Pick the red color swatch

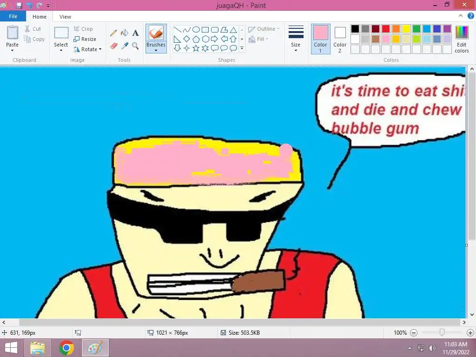click(x=386, y=29)
